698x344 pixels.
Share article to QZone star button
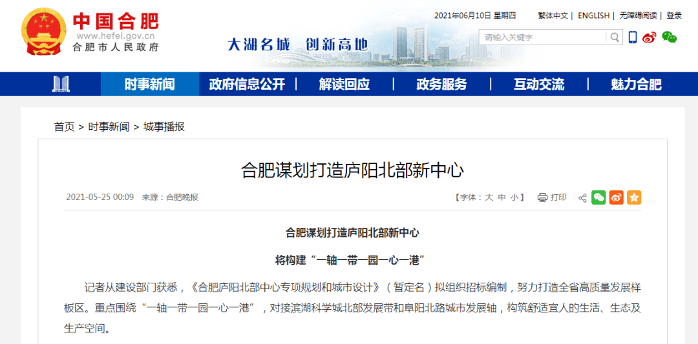coord(634,197)
